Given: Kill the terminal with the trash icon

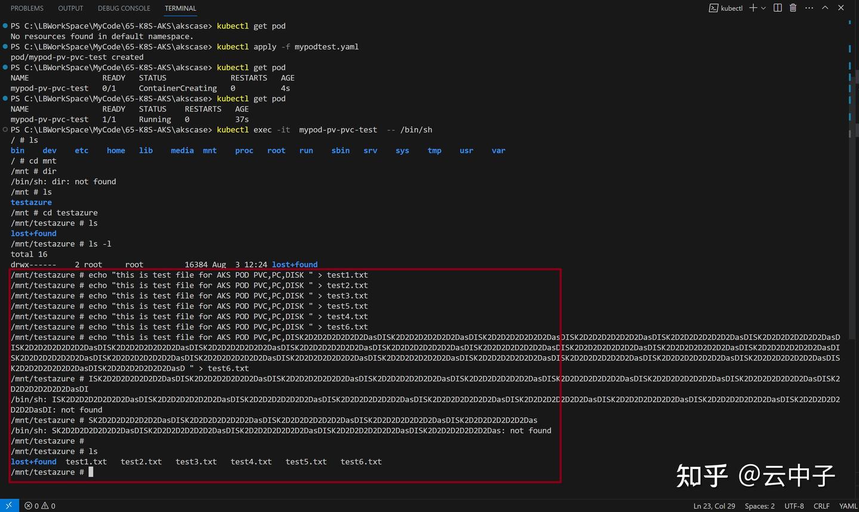Looking at the screenshot, I should pyautogui.click(x=793, y=8).
